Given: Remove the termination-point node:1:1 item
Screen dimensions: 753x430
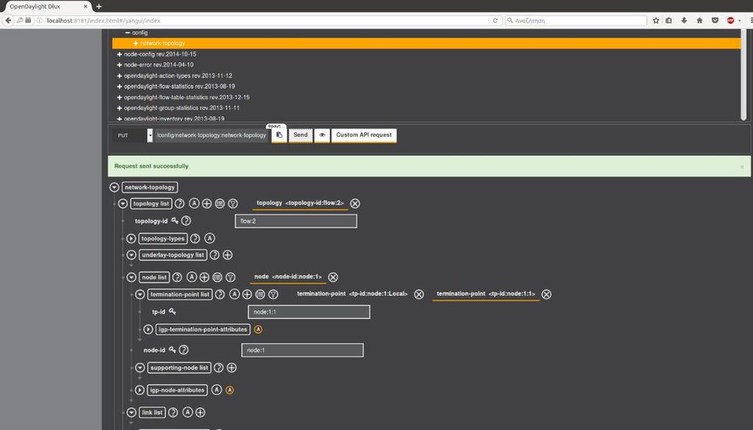Looking at the screenshot, I should tap(546, 294).
